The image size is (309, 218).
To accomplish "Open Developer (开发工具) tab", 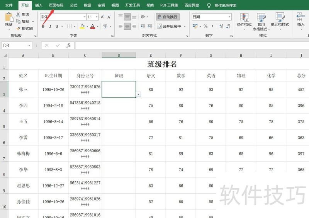I will (x=132, y=5).
